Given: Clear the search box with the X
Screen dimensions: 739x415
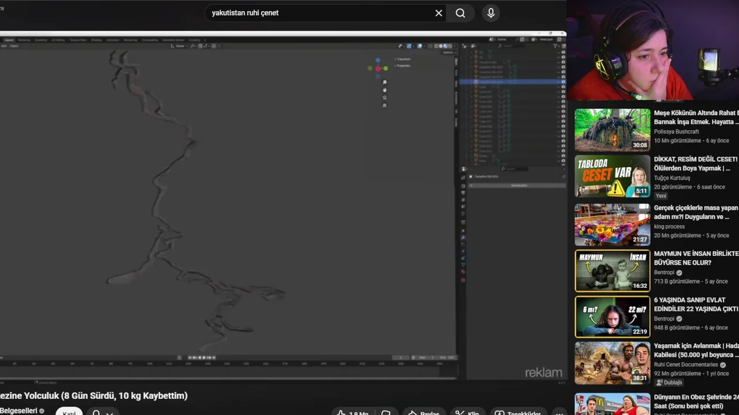Looking at the screenshot, I should (x=439, y=13).
